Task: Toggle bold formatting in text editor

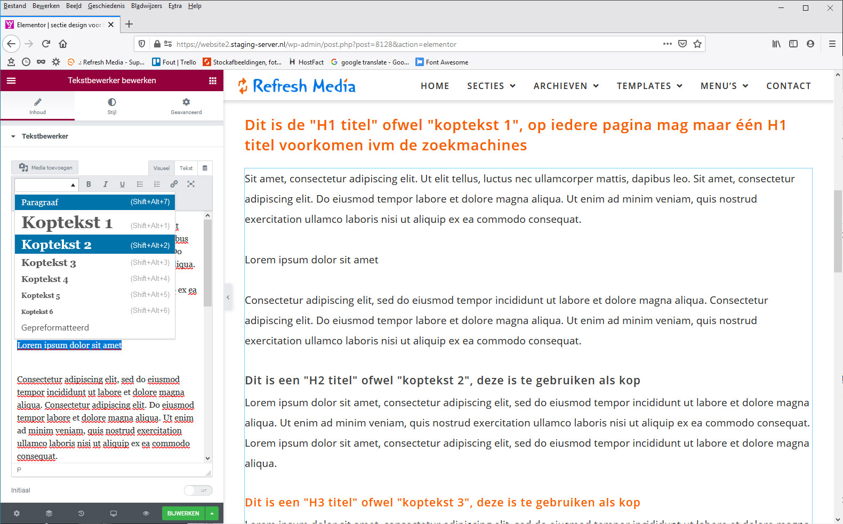Action: (x=89, y=184)
